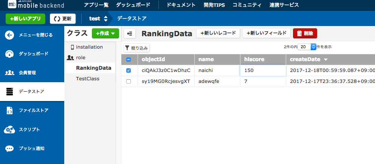Toggle the select-all checkbox in the table header

[129, 60]
